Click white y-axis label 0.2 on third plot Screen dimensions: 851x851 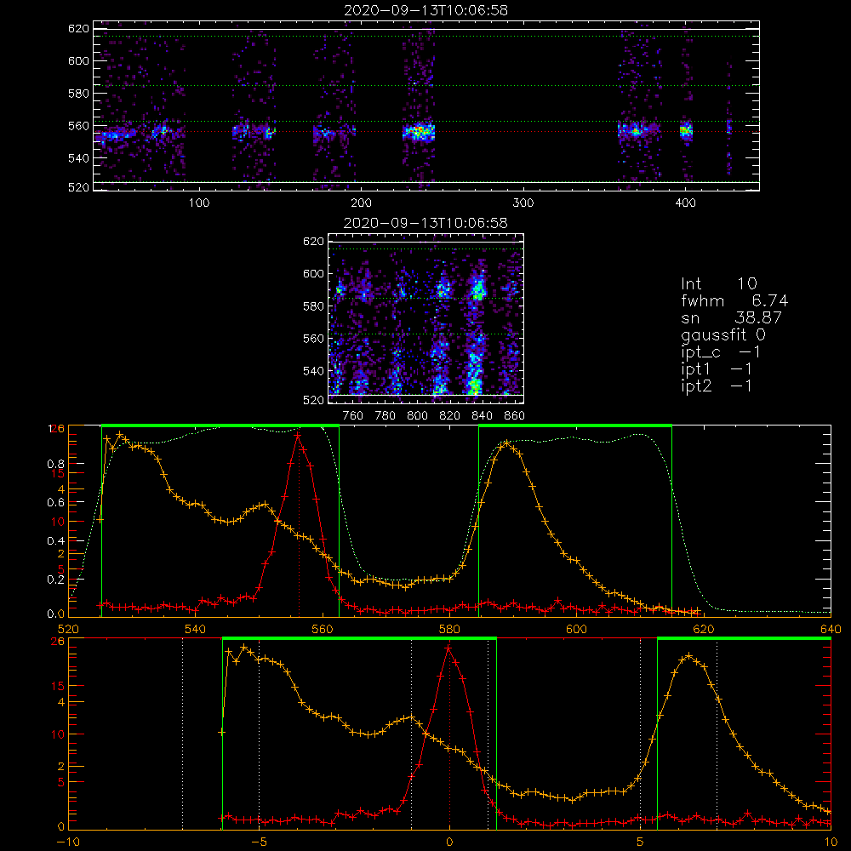[x=55, y=580]
